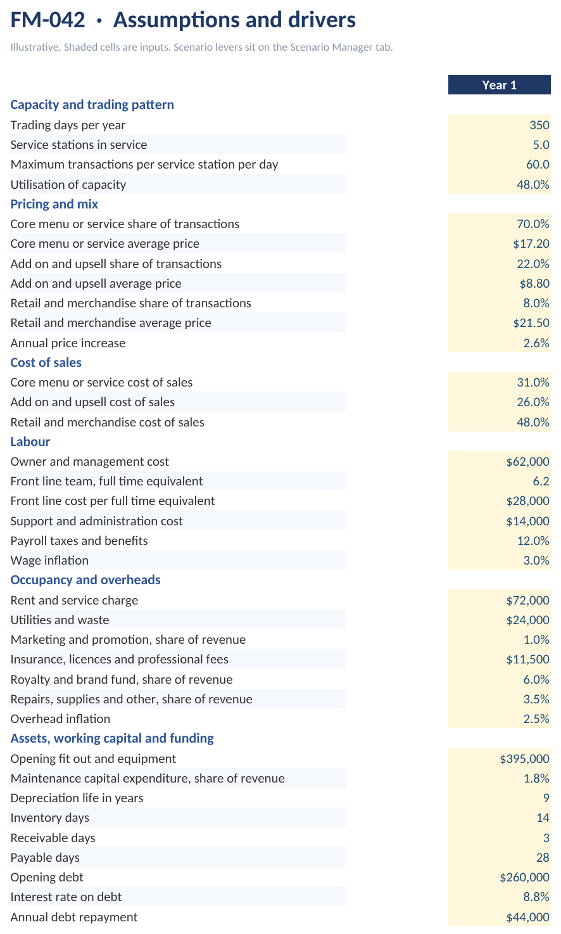Select the Occupancy and overheads heading

pos(85,580)
